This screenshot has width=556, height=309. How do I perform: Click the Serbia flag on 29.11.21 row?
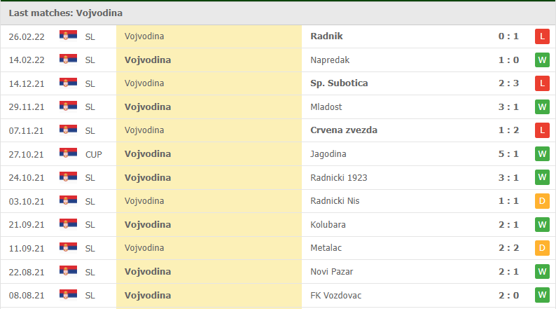coord(68,106)
